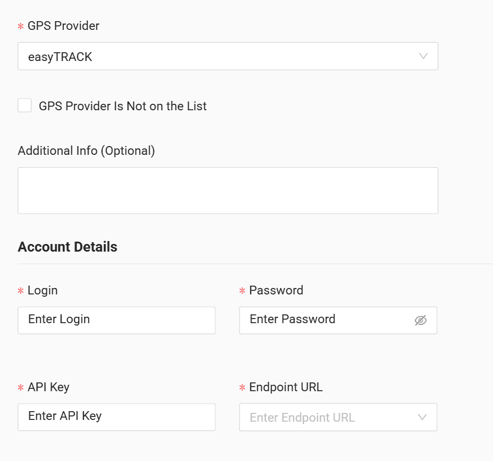This screenshot has height=461, width=493.
Task: Click the "Additional Info (Optional)" label
Action: [x=86, y=151]
